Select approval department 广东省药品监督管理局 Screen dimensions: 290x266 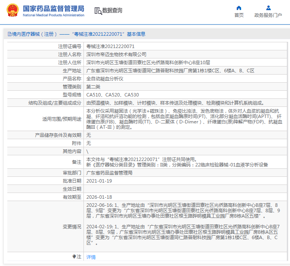point(109,173)
